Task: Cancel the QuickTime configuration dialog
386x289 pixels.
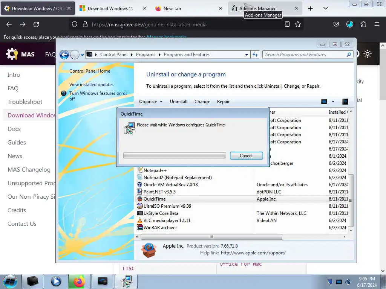Action: [246, 155]
